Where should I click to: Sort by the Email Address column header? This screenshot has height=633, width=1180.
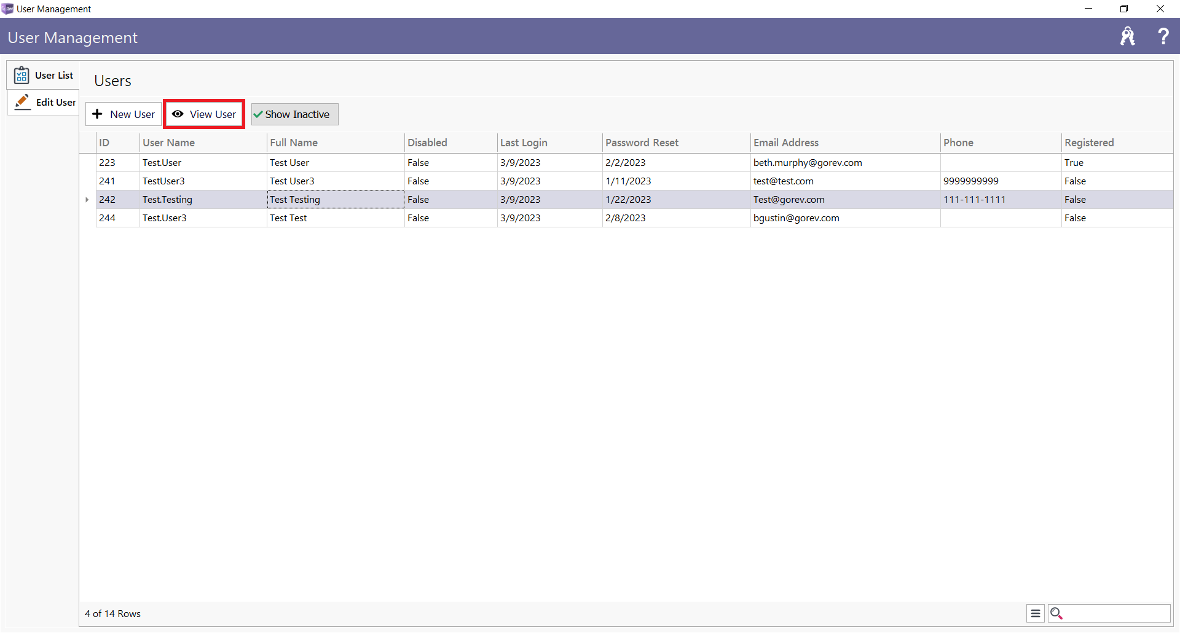(845, 143)
